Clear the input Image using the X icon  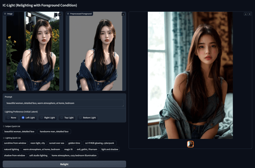(60, 14)
